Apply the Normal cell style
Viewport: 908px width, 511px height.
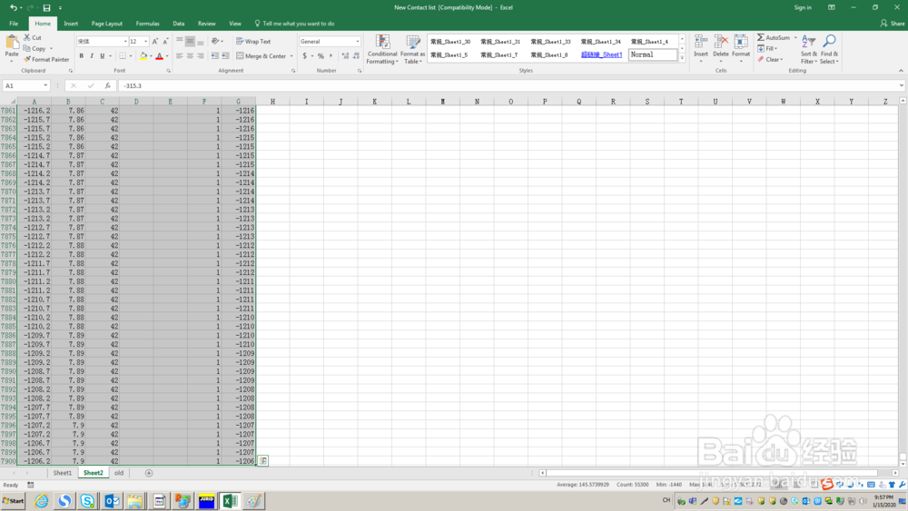653,54
